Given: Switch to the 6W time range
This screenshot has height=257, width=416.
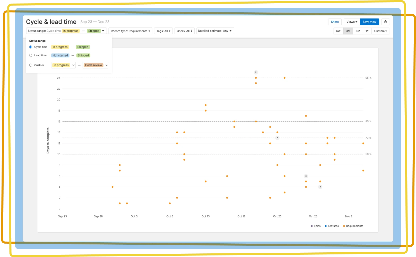Looking at the screenshot, I should pyautogui.click(x=338, y=31).
